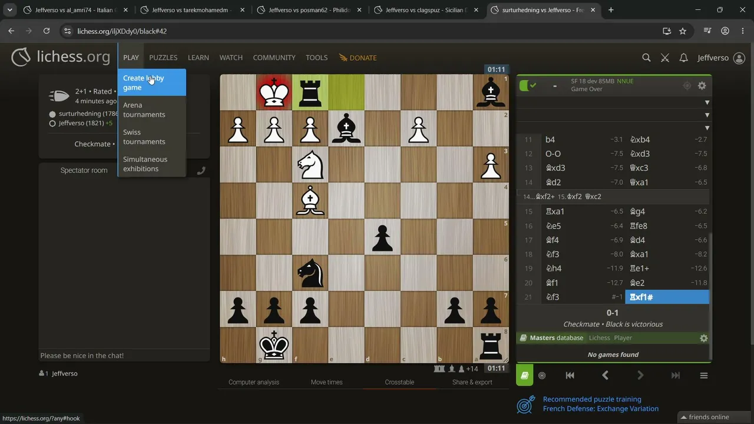This screenshot has width=754, height=424.
Task: Click the black king on g1
Action: point(274,345)
